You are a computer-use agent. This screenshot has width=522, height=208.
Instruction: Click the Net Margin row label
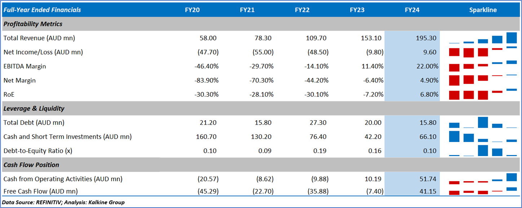[x=19, y=80]
